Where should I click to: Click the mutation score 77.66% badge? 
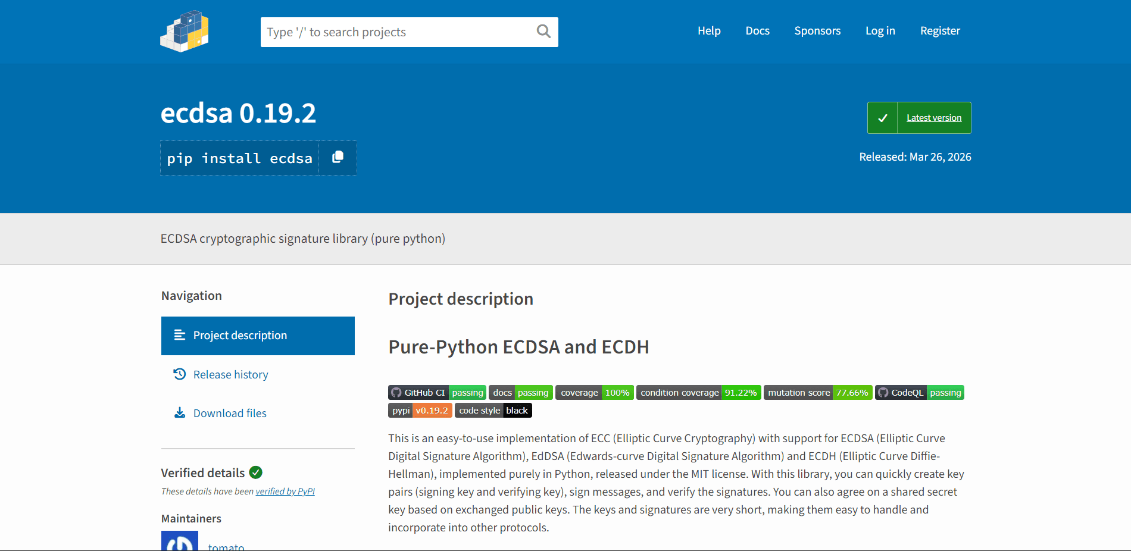(x=817, y=392)
